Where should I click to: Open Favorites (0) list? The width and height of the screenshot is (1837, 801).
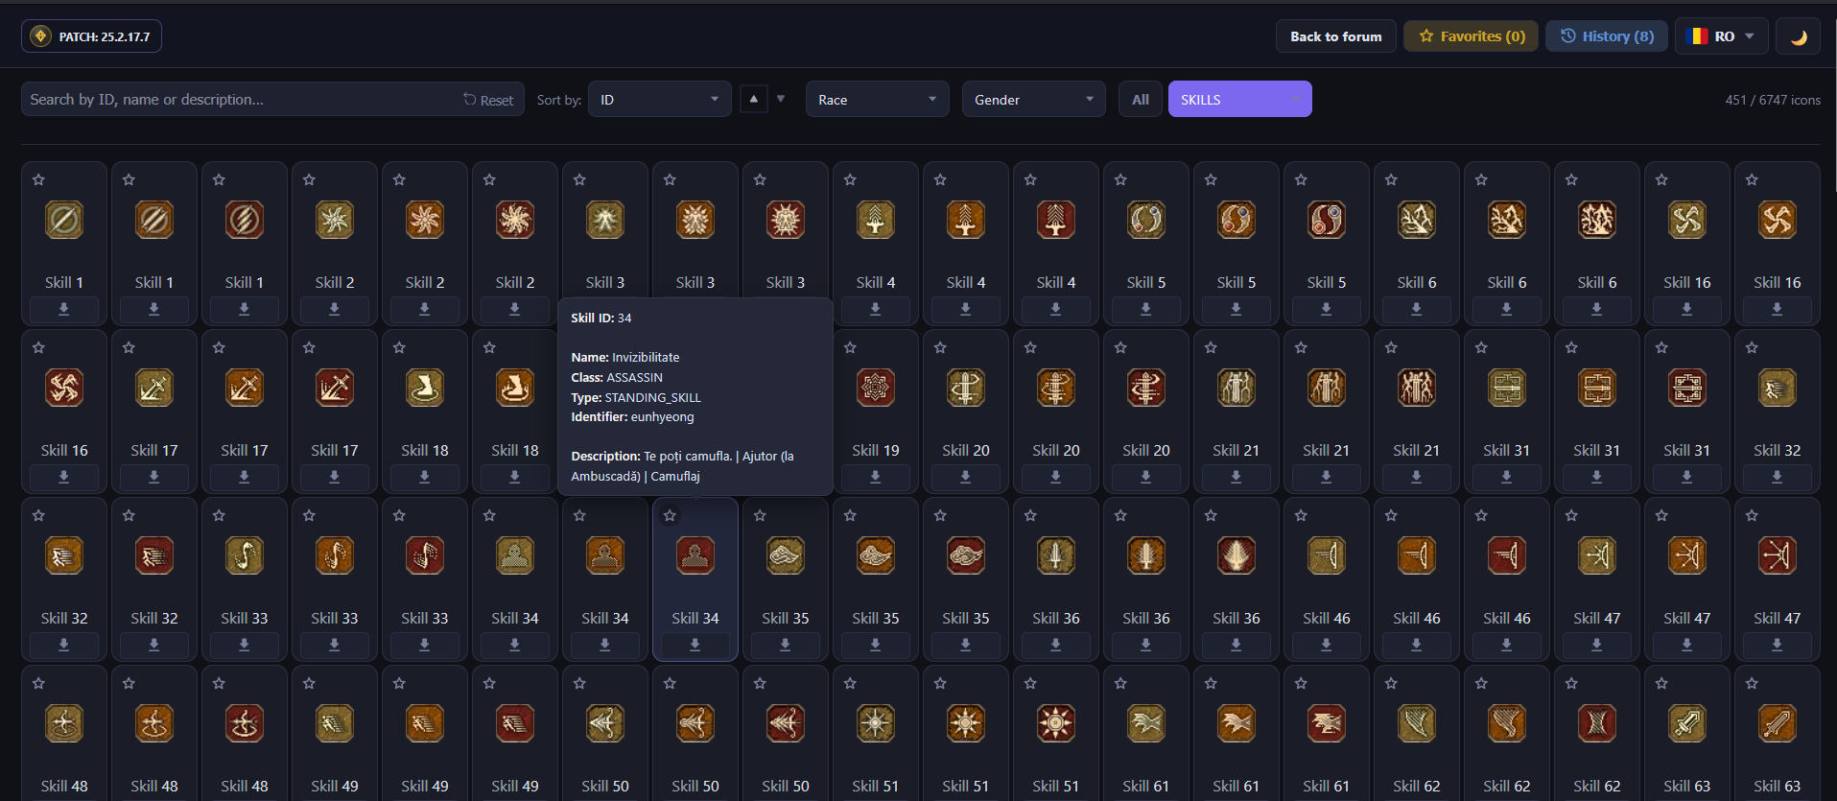click(1472, 36)
